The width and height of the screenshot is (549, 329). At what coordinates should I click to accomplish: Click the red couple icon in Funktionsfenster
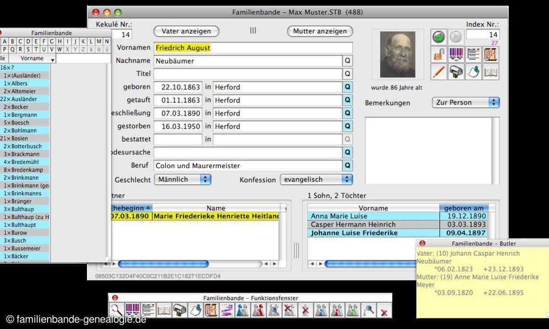point(258,310)
